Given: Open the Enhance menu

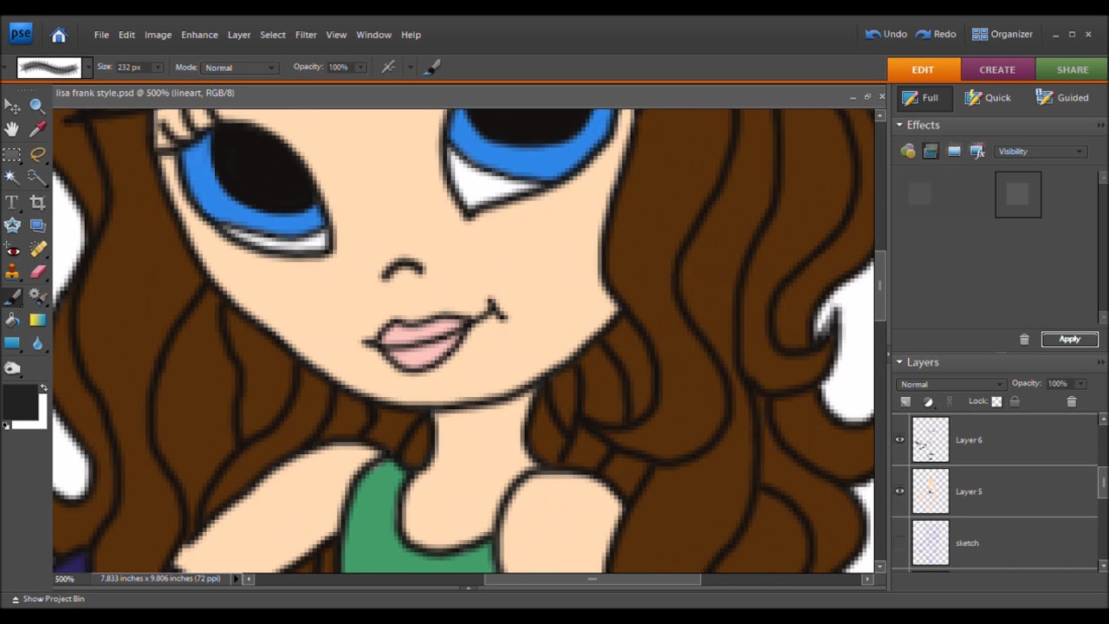Looking at the screenshot, I should click(199, 35).
